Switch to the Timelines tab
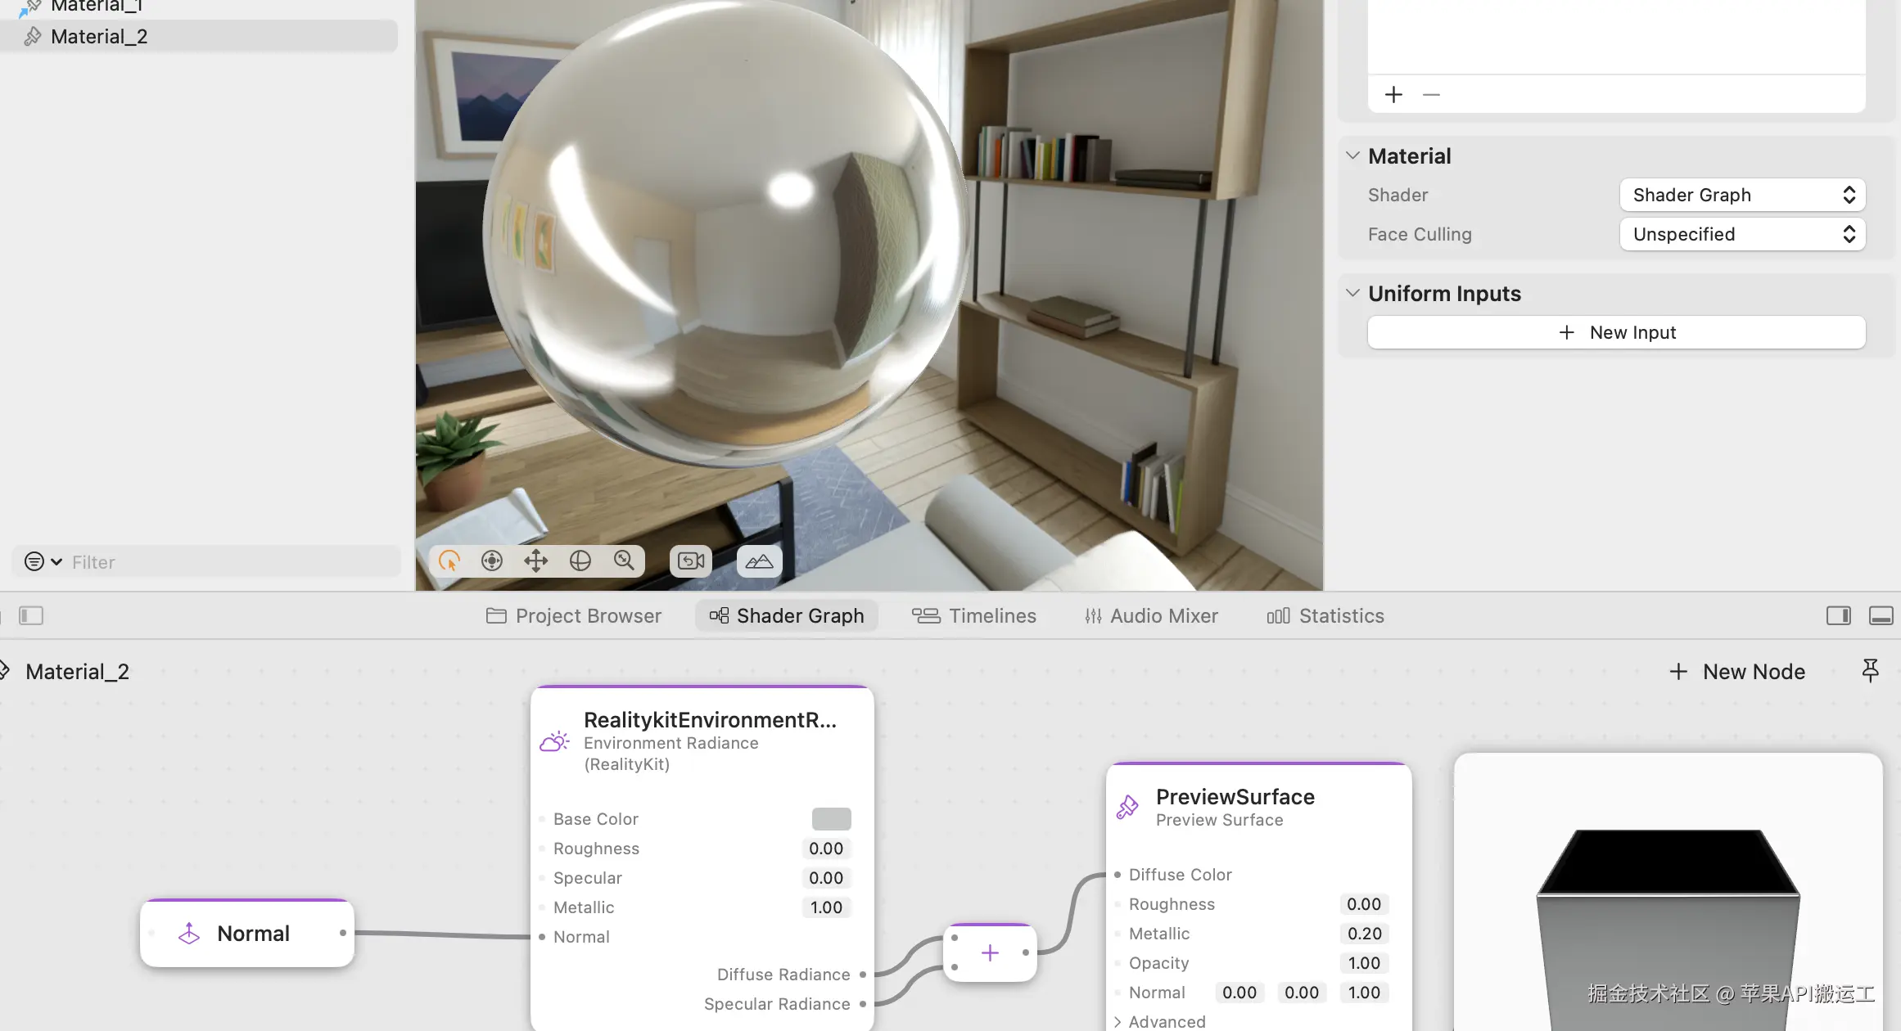 click(x=974, y=615)
